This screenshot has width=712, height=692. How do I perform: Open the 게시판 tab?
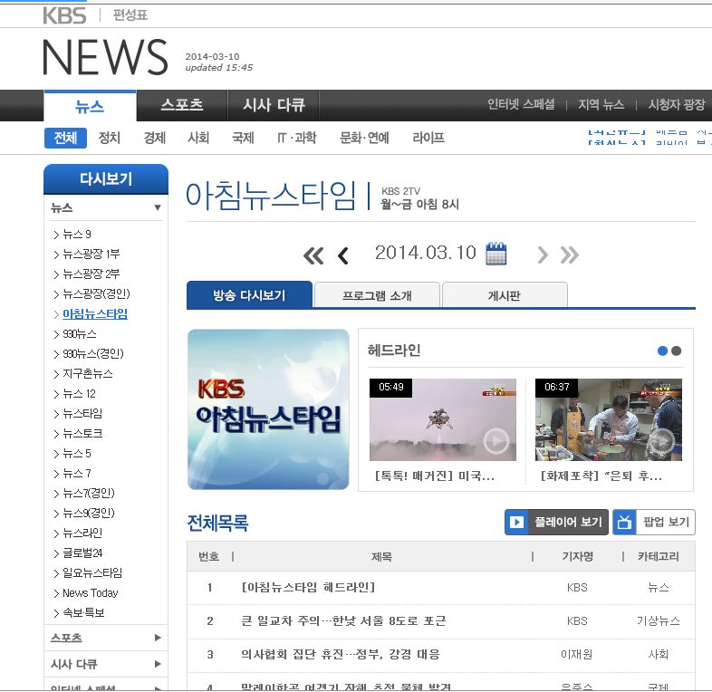505,295
